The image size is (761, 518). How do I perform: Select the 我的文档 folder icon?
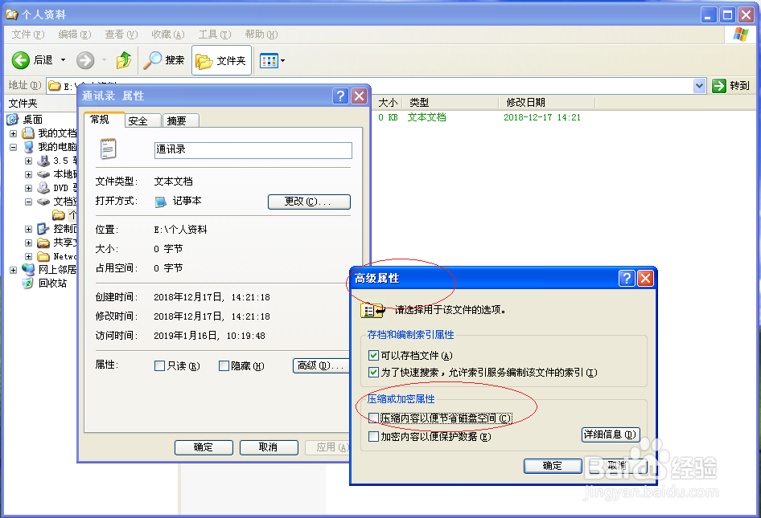click(29, 133)
